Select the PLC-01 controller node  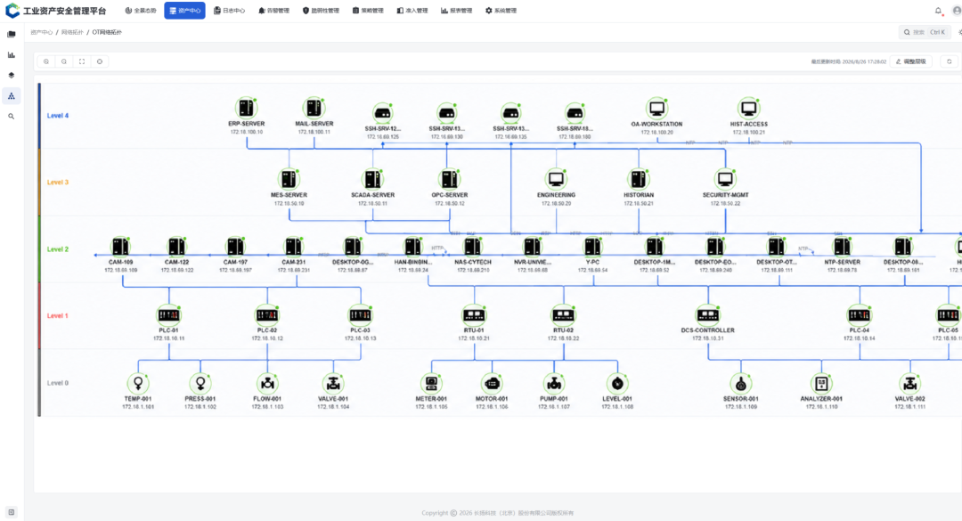coord(168,314)
